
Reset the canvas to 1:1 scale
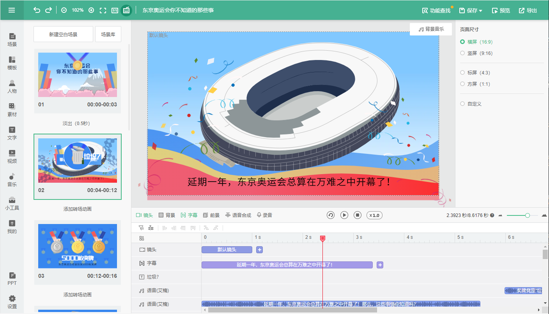coord(115,10)
